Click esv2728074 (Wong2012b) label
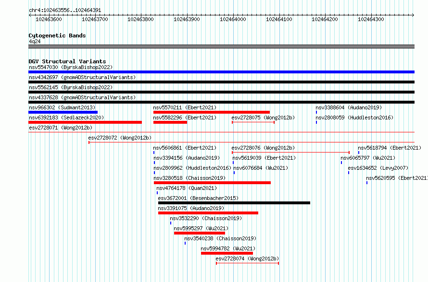Screen dimensions: 428x282 [247, 258]
